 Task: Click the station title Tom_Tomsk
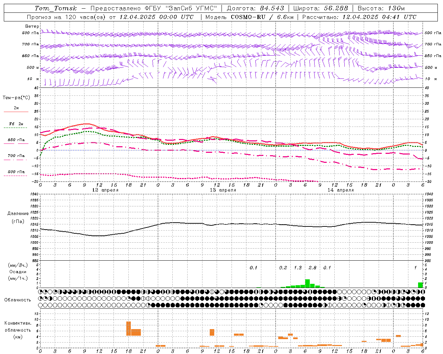(56, 8)
